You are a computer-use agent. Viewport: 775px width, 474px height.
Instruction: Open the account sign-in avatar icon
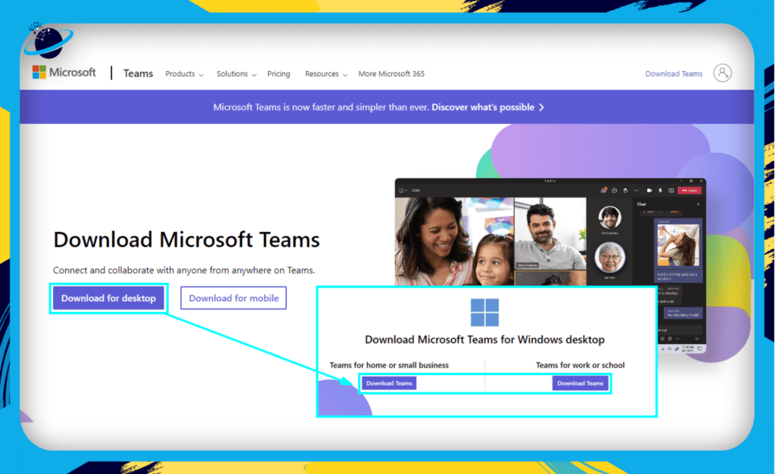(722, 73)
